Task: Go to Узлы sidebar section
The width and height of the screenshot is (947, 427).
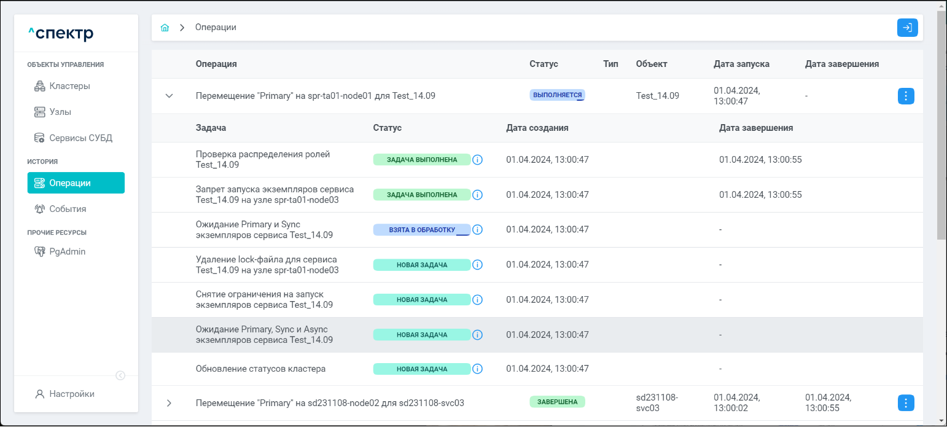Action: (x=60, y=112)
